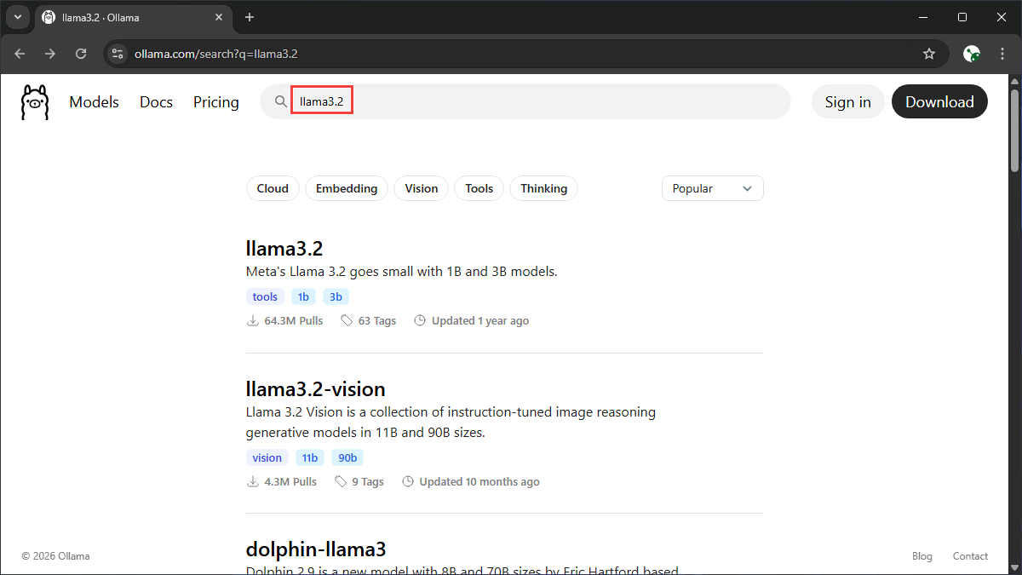Toggle the Cloud filter
Viewport: 1022px width, 575px height.
(x=273, y=188)
